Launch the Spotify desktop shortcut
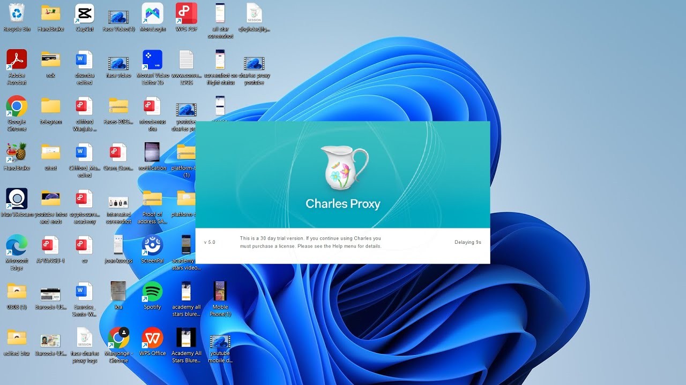This screenshot has width=686, height=385. point(152,296)
